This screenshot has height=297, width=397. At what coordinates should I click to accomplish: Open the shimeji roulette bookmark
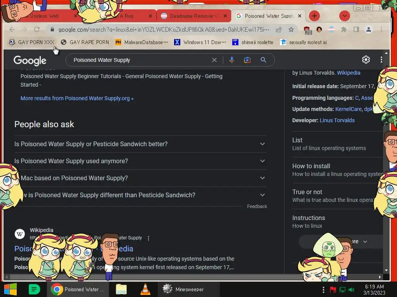[x=253, y=42]
